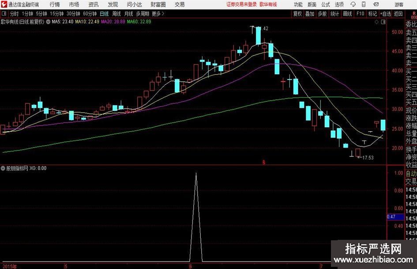Screen dimensions: 417x269
Task: Open the 功能 menu
Action: pos(298,4)
